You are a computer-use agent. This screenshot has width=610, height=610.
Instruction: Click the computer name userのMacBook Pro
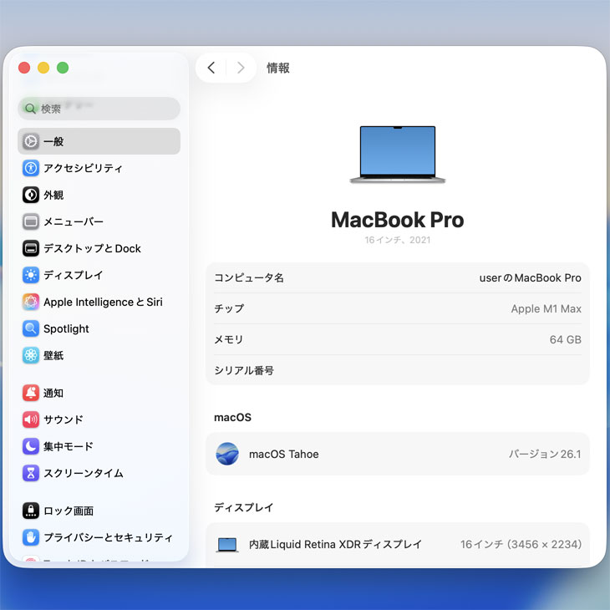530,277
